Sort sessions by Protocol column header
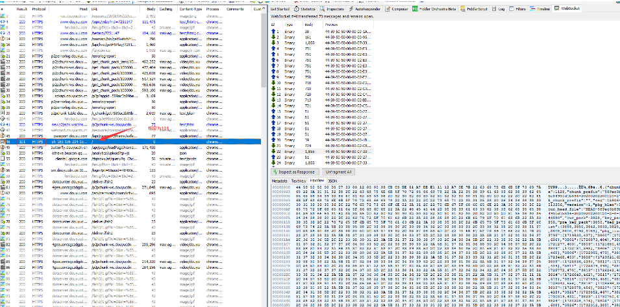This screenshot has height=307, width=620. point(38,8)
